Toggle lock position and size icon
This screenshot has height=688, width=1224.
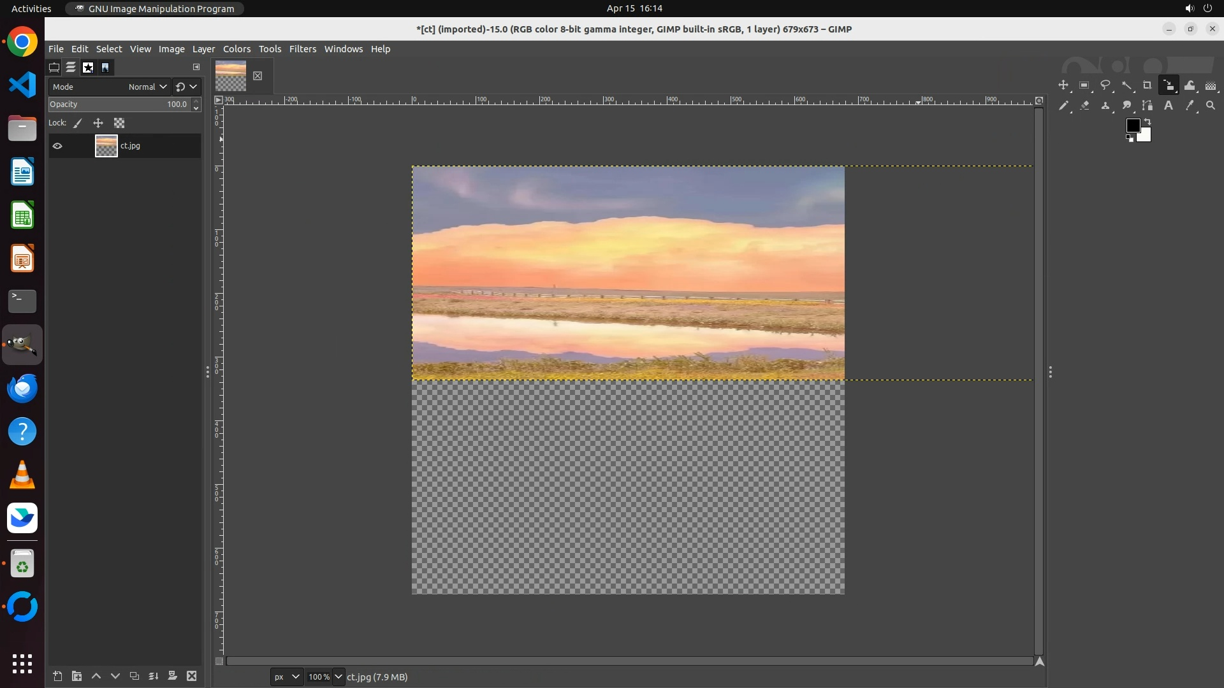98,123
